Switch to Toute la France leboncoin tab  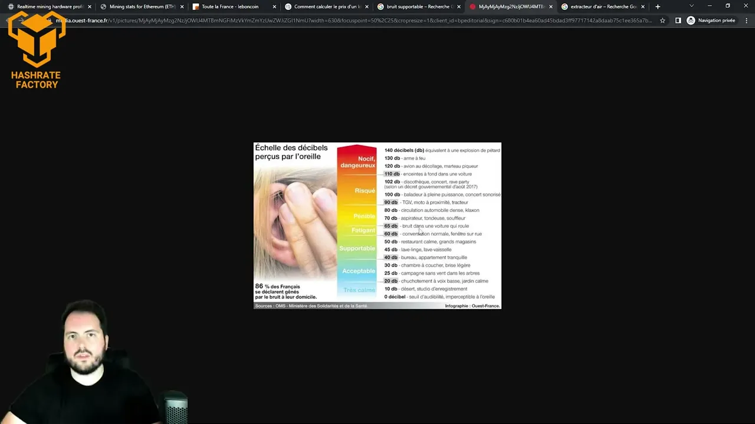point(230,7)
